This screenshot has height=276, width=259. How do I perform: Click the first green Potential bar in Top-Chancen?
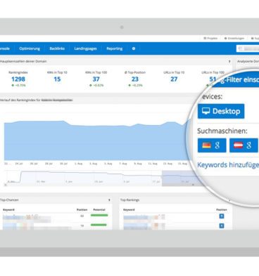pyautogui.click(x=99, y=215)
